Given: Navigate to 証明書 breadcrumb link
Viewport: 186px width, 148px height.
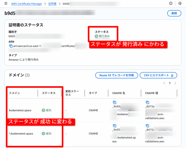Looking at the screenshot, I should [52, 3].
